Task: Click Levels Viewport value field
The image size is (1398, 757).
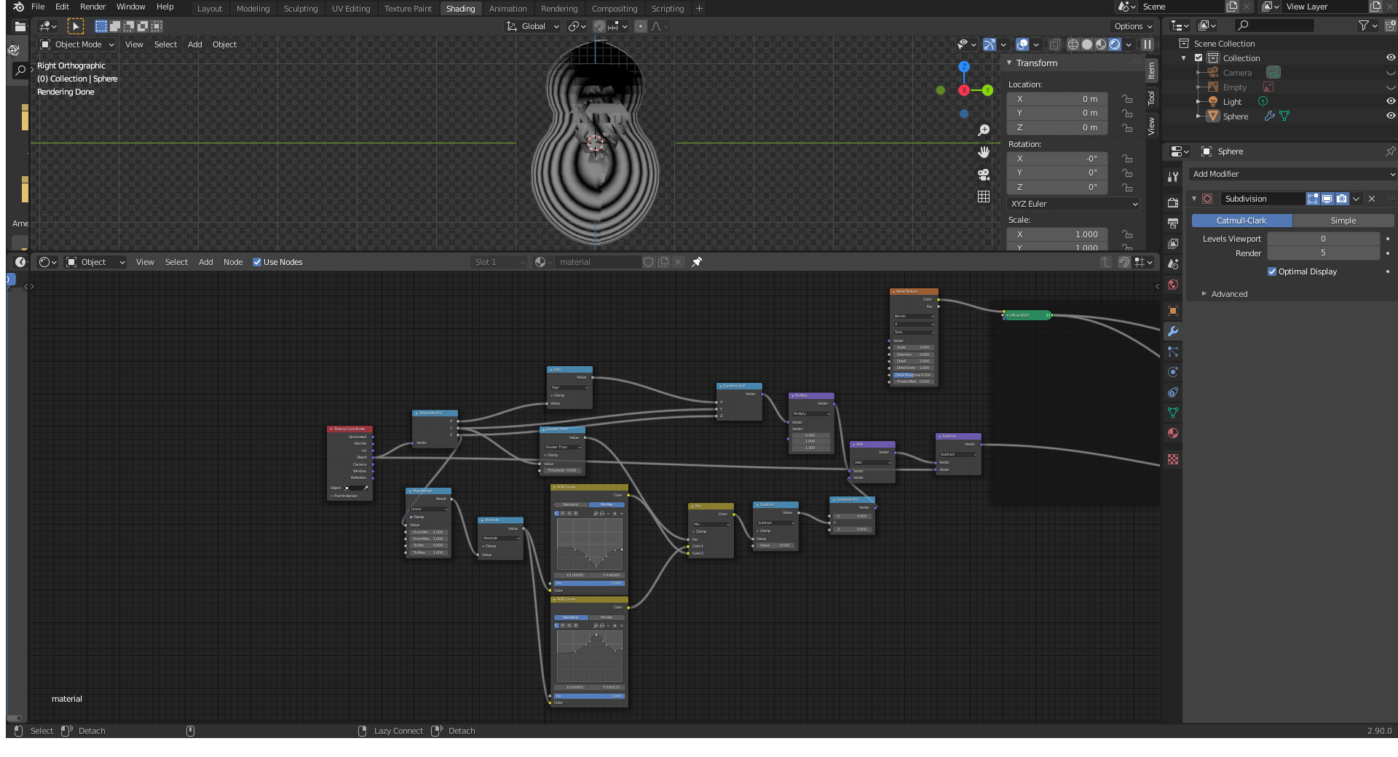Action: [x=1323, y=239]
